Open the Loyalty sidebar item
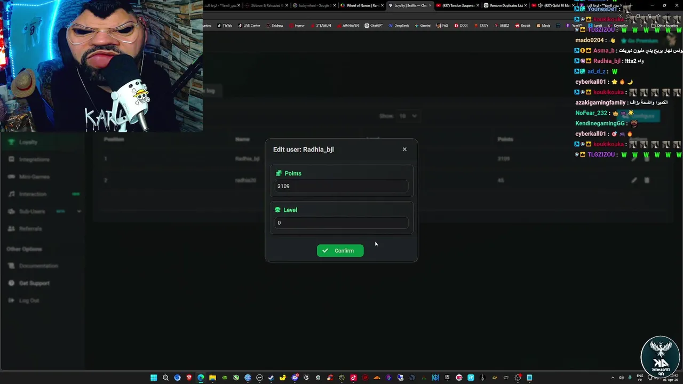Image resolution: width=683 pixels, height=384 pixels. (x=43, y=142)
